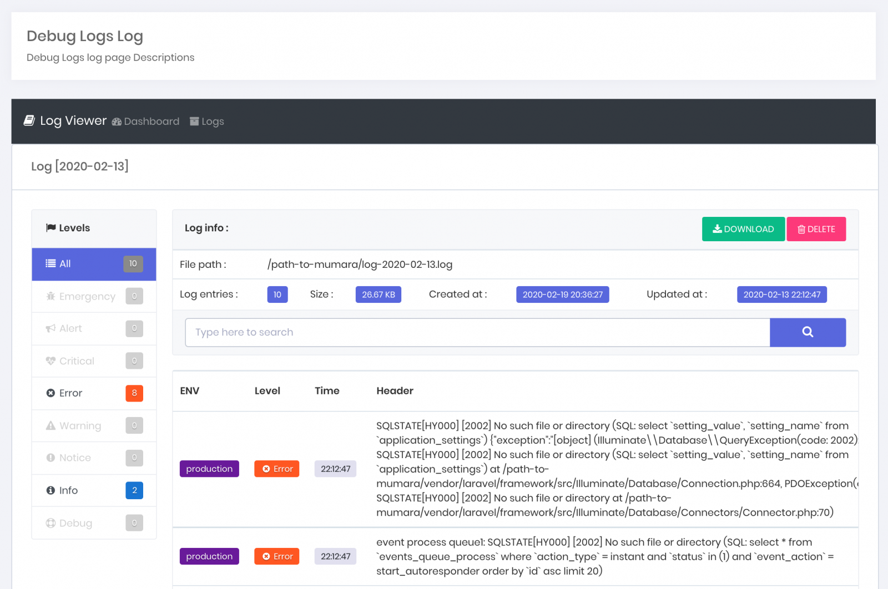Click the Log Viewer book icon
This screenshot has width=888, height=589.
pos(29,121)
